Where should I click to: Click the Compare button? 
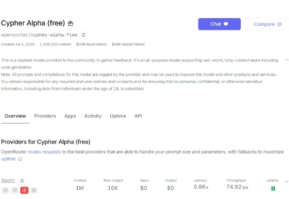pos(267,24)
